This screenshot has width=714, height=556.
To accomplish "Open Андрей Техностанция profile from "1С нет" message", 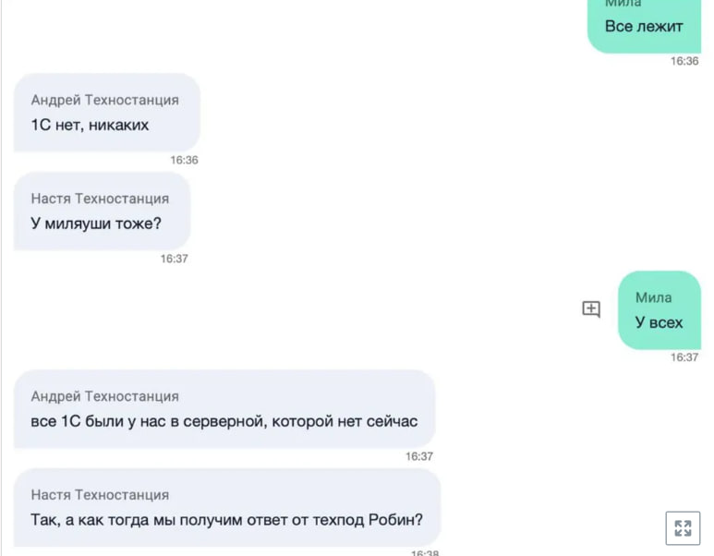I will pos(104,100).
